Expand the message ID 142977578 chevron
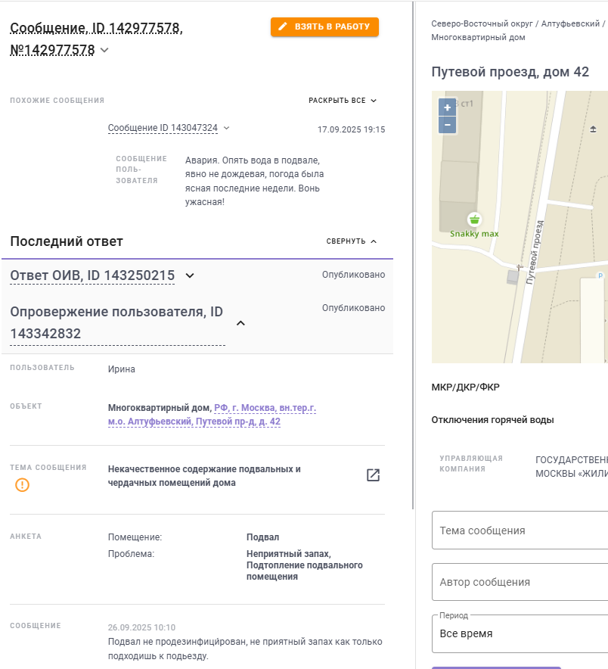Screen dimensions: 608x669 [x=104, y=51]
